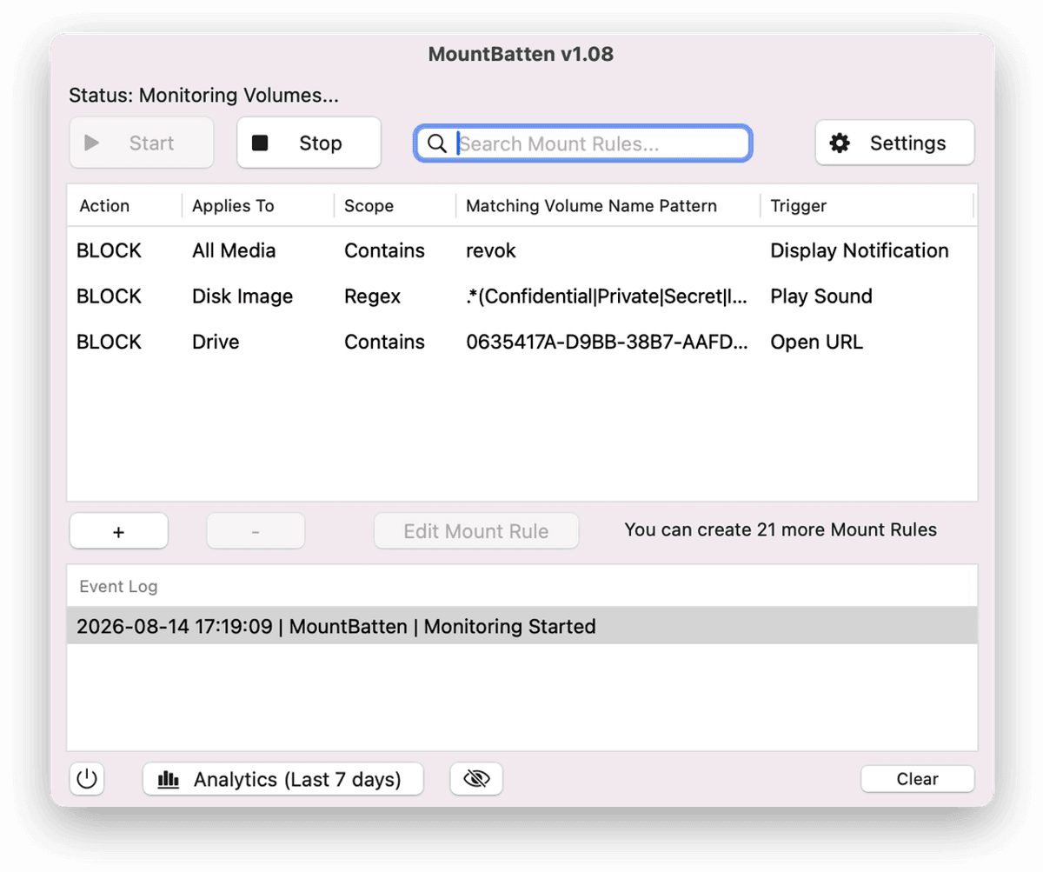Select the 'Drive' applies-to cell
Screen dimensions: 1043x872
coord(216,343)
